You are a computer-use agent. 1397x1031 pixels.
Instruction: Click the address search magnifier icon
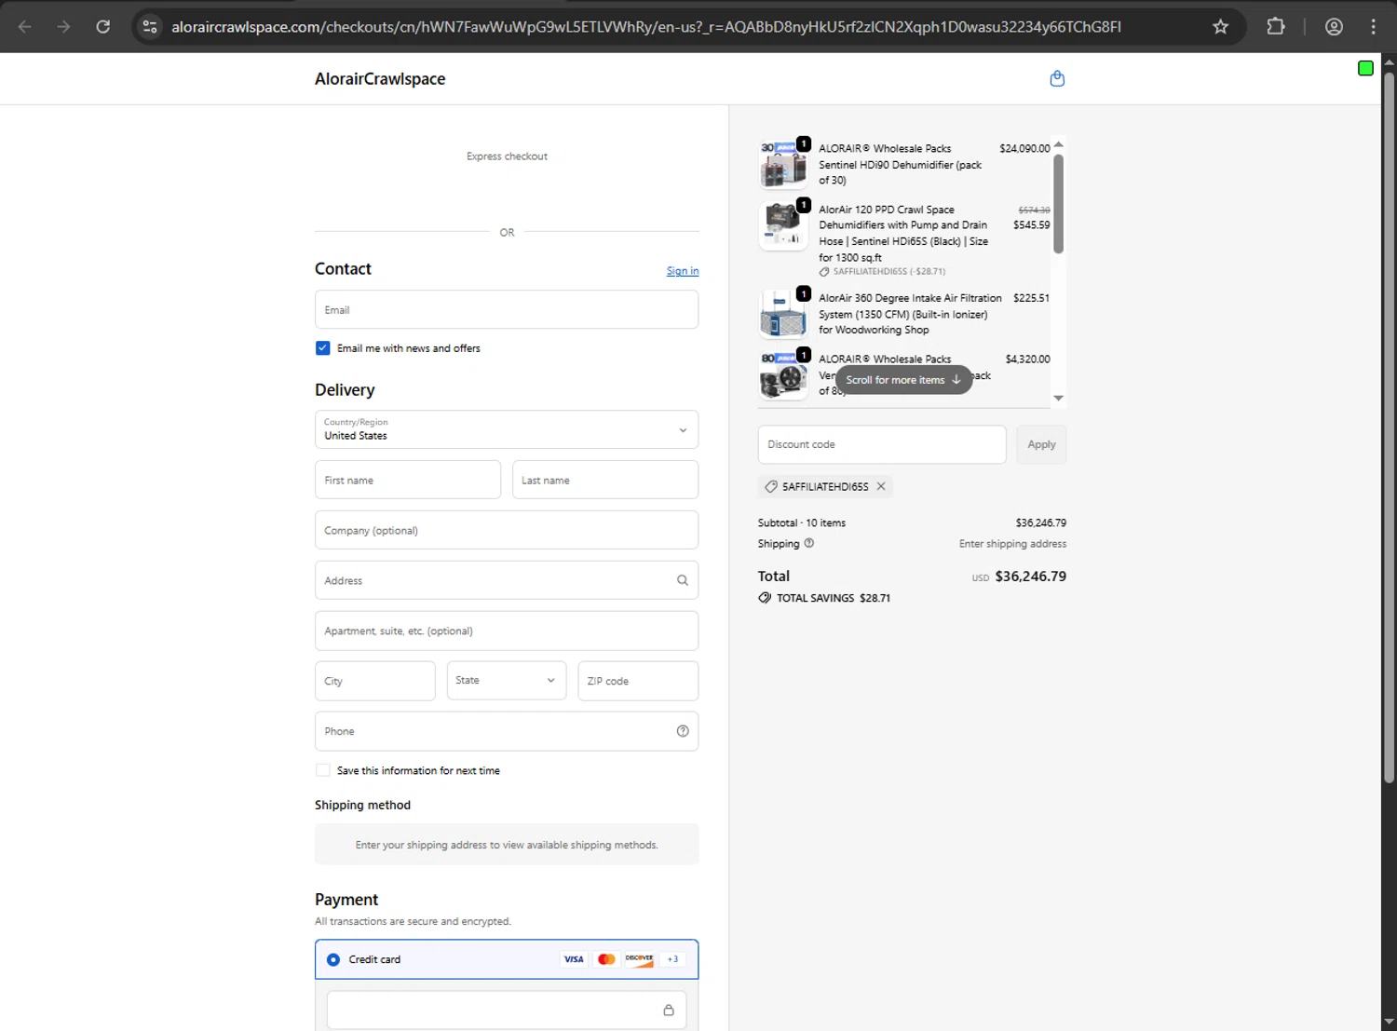click(x=683, y=580)
